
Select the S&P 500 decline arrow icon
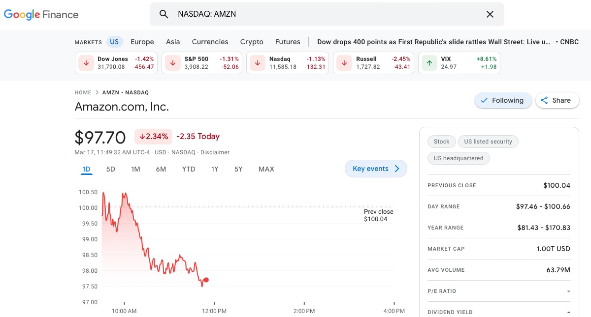tap(172, 63)
